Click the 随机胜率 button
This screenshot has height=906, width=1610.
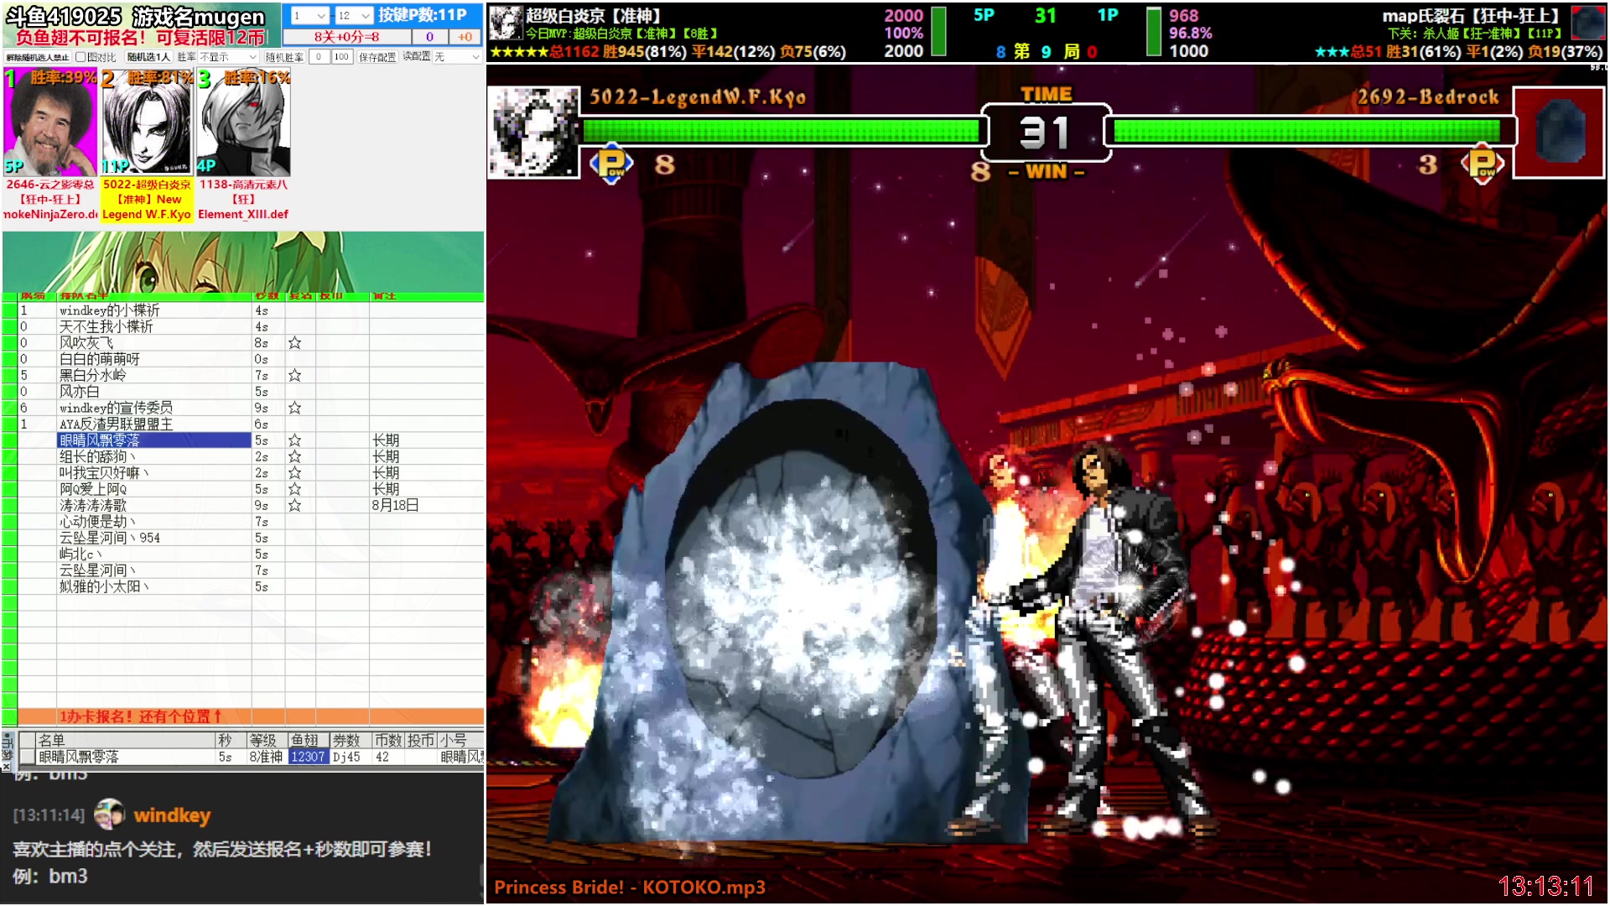(x=285, y=57)
